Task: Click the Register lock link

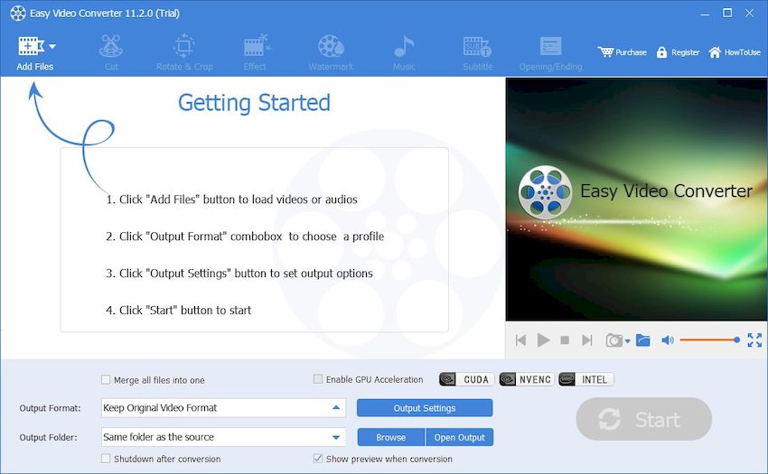Action: pyautogui.click(x=678, y=51)
